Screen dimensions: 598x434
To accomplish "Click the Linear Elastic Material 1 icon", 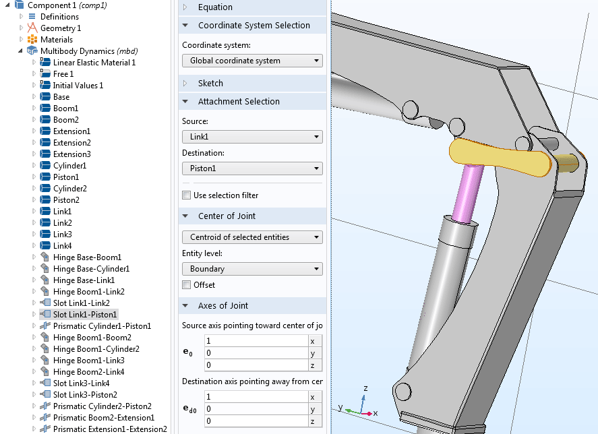I will tap(45, 63).
